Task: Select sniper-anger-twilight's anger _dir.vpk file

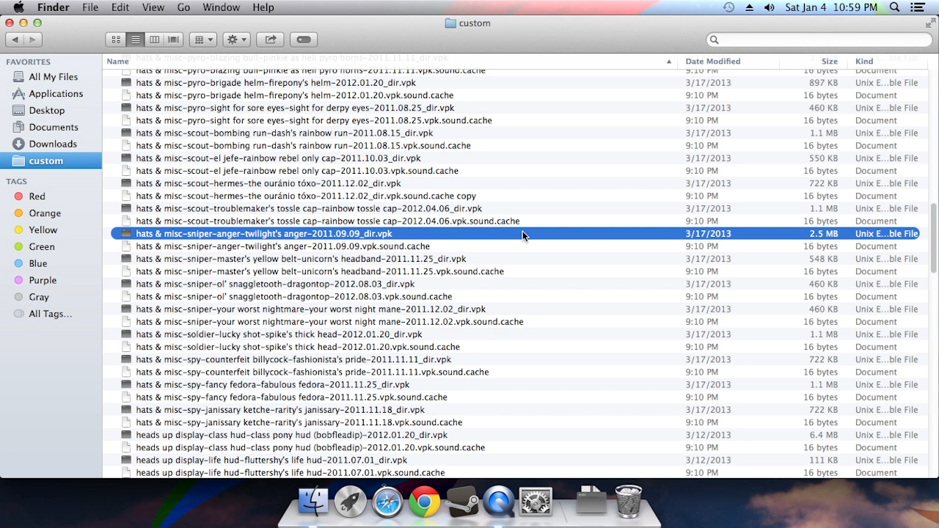Action: pos(514,233)
